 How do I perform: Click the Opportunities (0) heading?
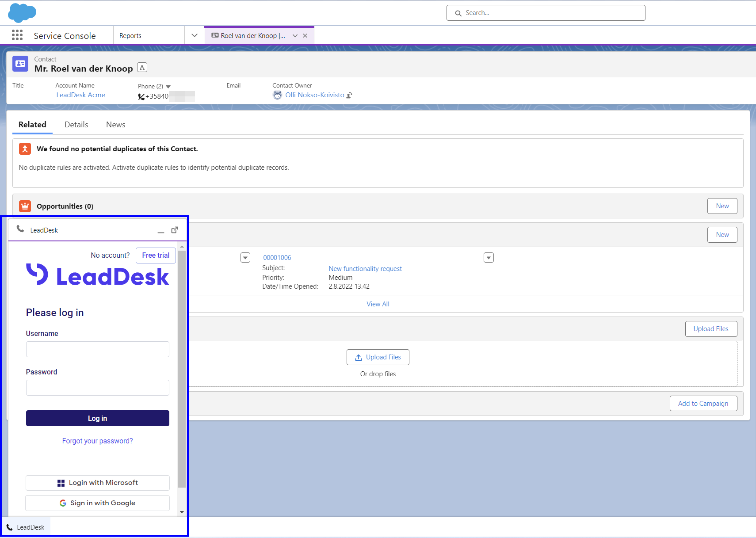65,206
